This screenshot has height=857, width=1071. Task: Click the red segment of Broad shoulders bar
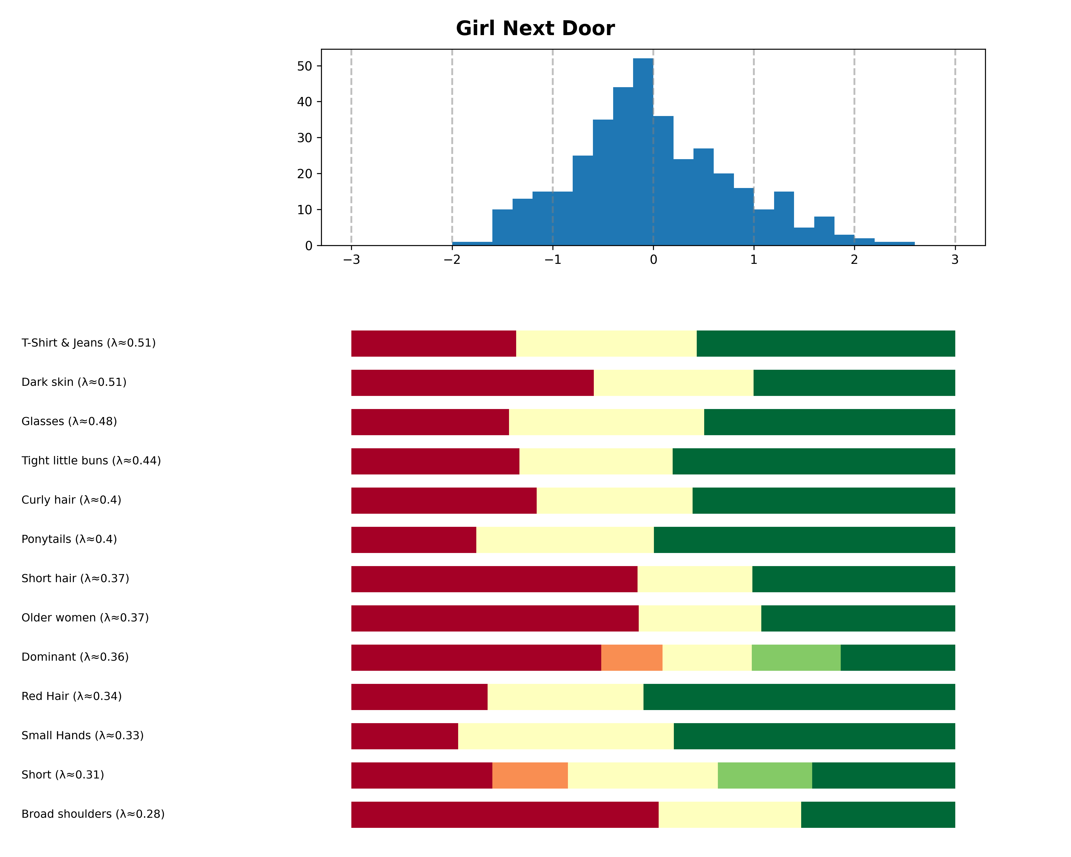pyautogui.click(x=504, y=814)
